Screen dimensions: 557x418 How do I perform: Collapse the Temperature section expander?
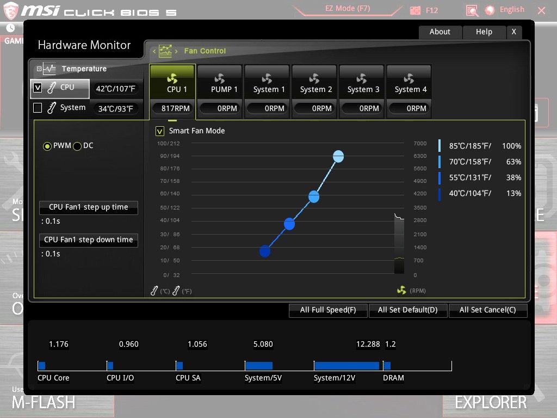39,69
